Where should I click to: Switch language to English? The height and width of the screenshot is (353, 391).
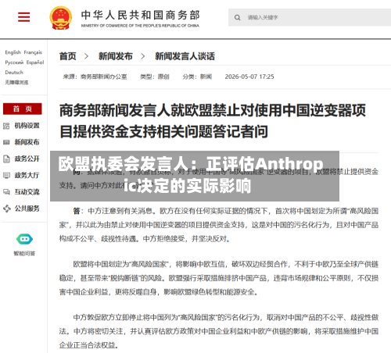click(13, 52)
